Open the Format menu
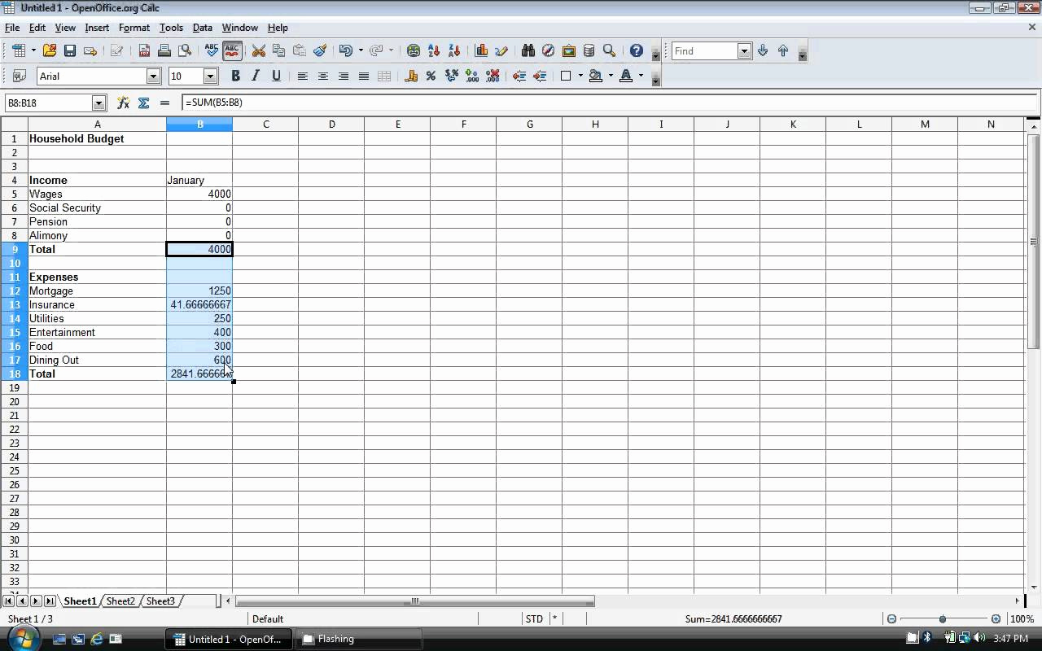The width and height of the screenshot is (1042, 651). [x=134, y=28]
